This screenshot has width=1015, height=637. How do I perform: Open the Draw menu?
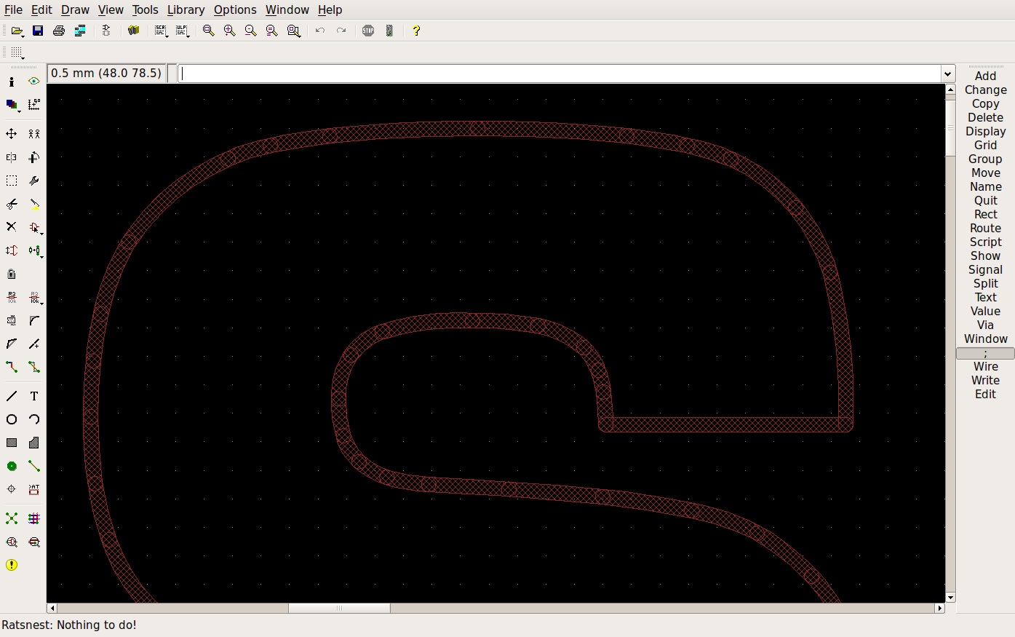75,9
